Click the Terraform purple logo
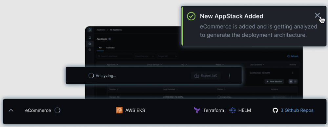This screenshot has width=328, height=127. click(x=196, y=110)
